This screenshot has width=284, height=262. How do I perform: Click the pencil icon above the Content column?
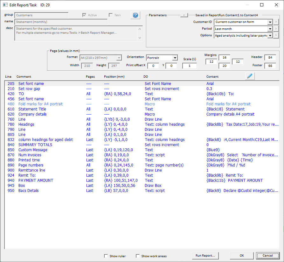pyautogui.click(x=250, y=76)
